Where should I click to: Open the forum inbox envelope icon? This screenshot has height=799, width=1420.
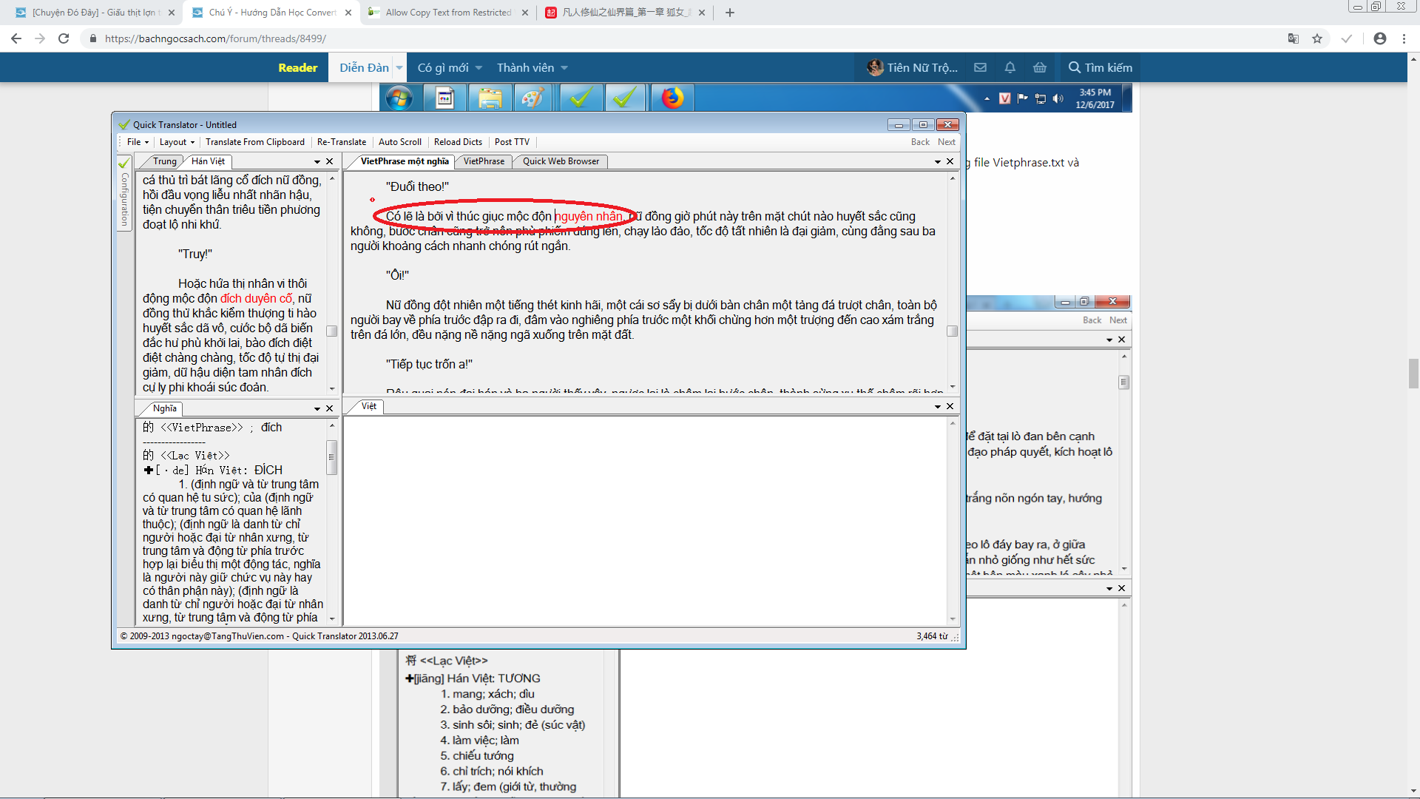(980, 67)
